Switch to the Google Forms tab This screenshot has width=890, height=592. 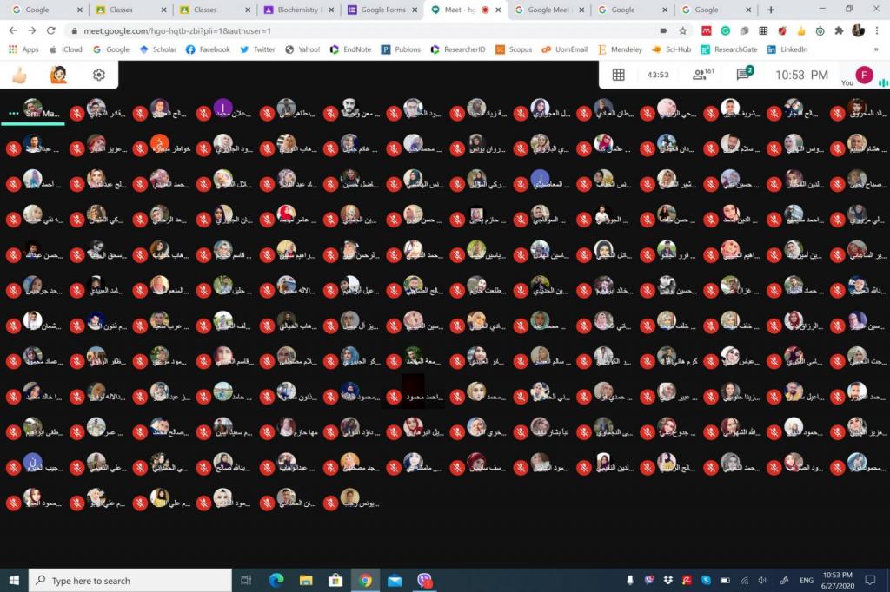click(377, 10)
